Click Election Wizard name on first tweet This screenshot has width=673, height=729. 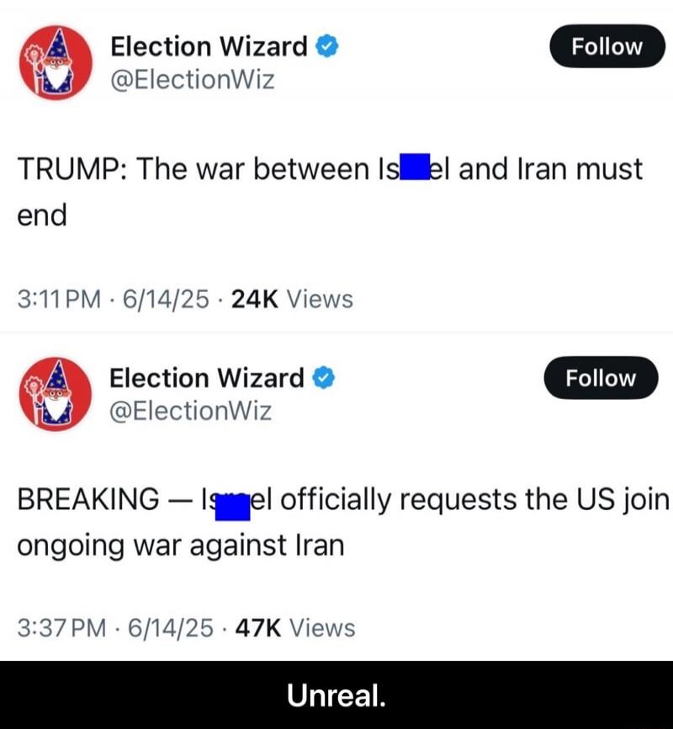209,46
